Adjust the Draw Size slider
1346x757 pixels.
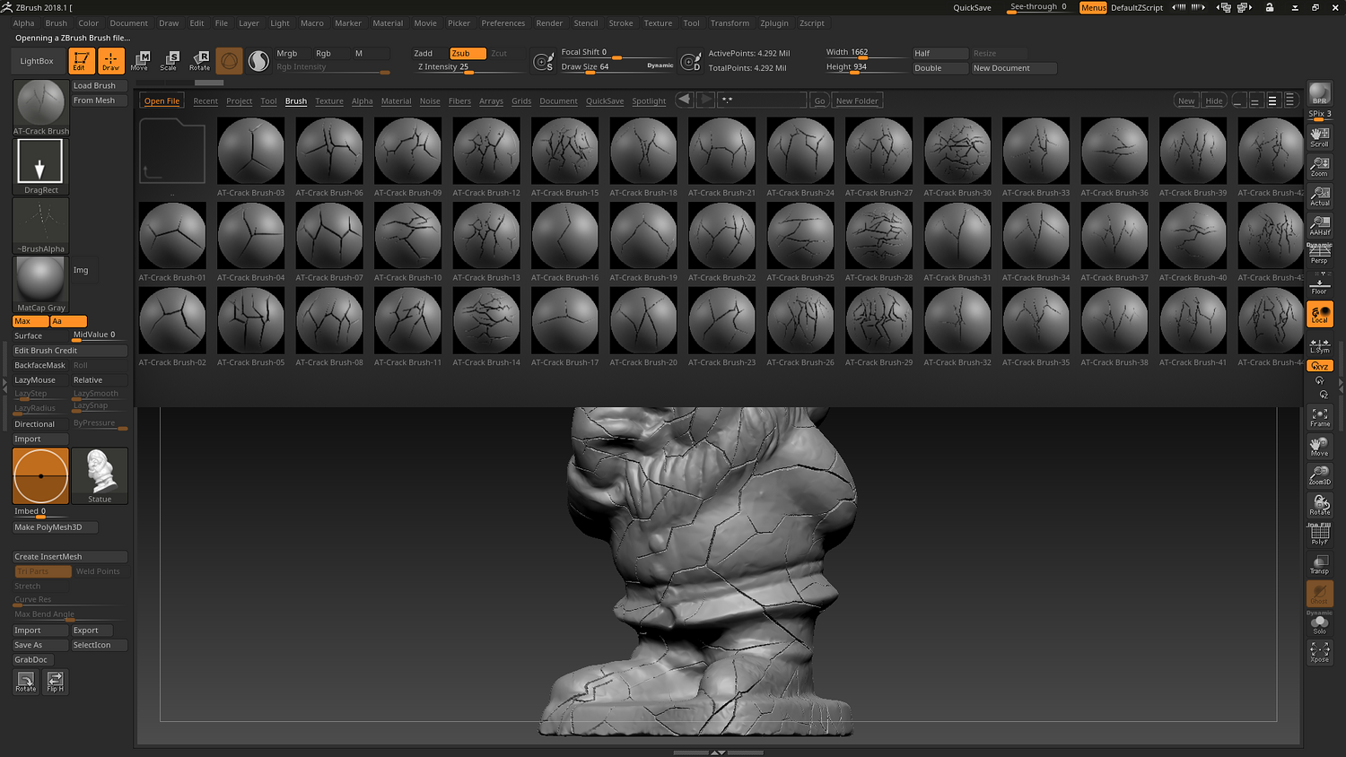(616, 67)
